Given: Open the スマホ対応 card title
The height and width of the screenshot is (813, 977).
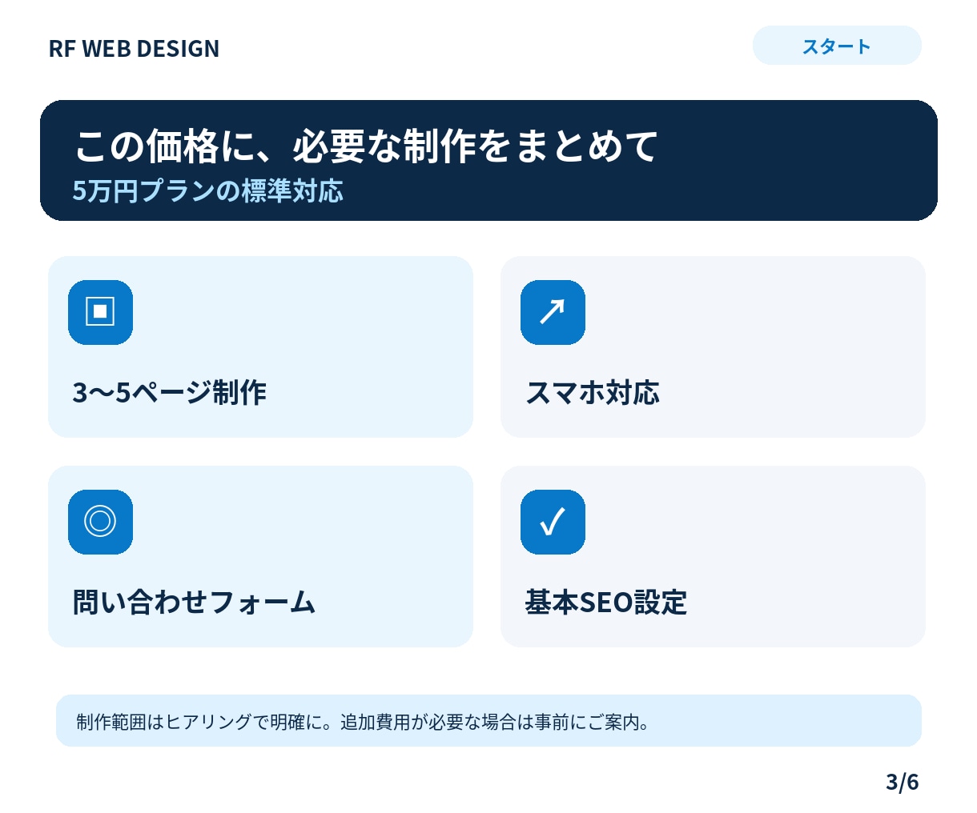Looking at the screenshot, I should [593, 392].
